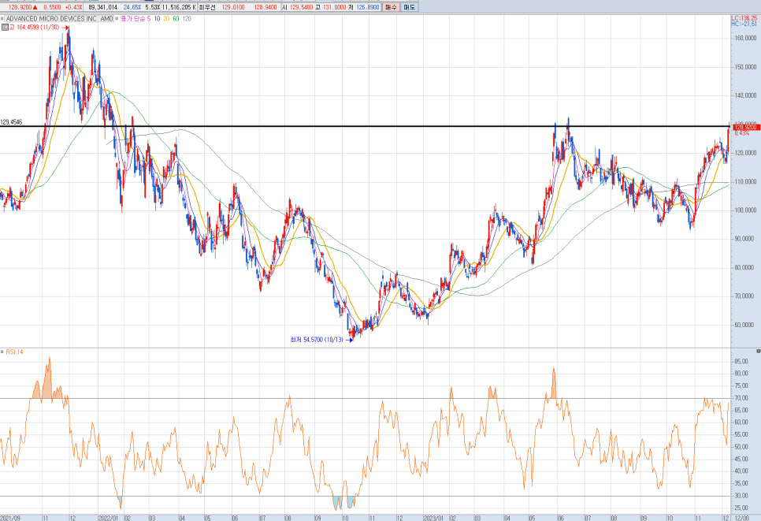Select the 60-period moving average legend

tap(176, 19)
